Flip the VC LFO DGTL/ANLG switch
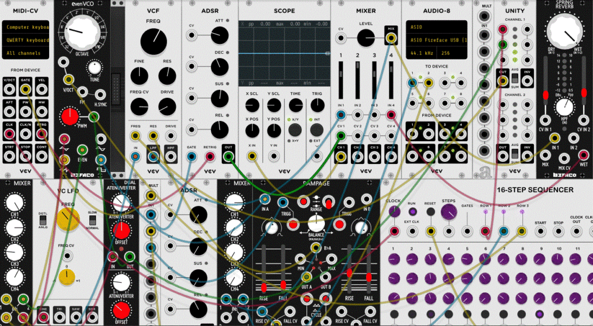Screen dimensions: 593x326 (x=43, y=219)
